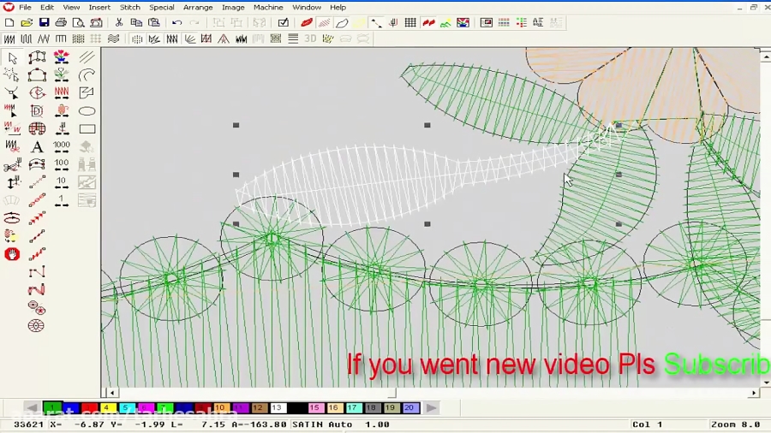Image resolution: width=771 pixels, height=433 pixels.
Task: Pick the Rectangle shape tool
Action: click(87, 129)
